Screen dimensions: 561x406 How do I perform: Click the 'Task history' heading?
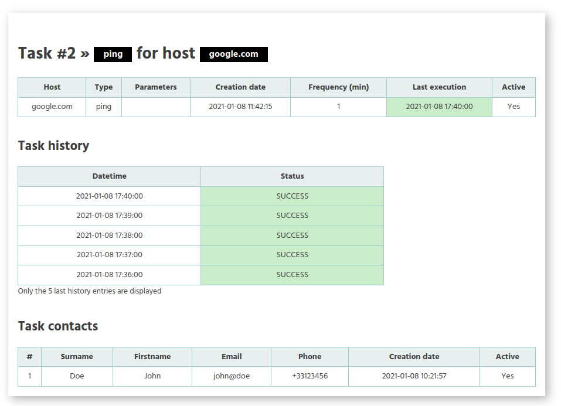(x=54, y=146)
